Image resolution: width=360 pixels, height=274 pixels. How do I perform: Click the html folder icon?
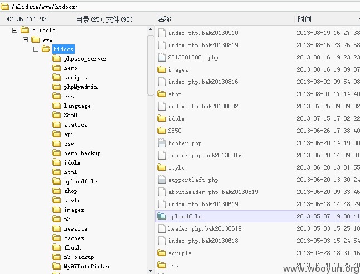(56, 172)
